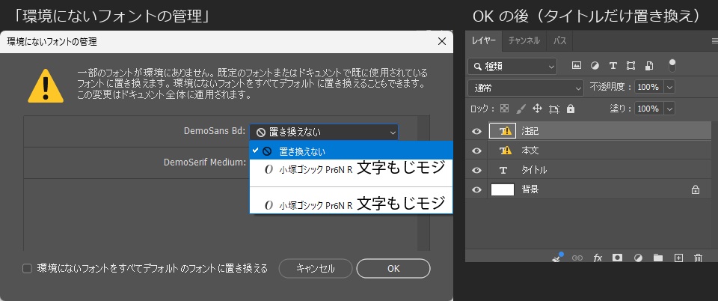Create a new group folder icon

click(658, 258)
